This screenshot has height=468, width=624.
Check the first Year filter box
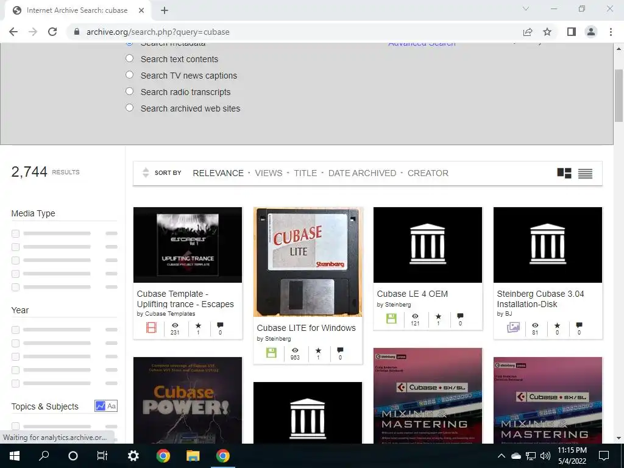point(15,330)
